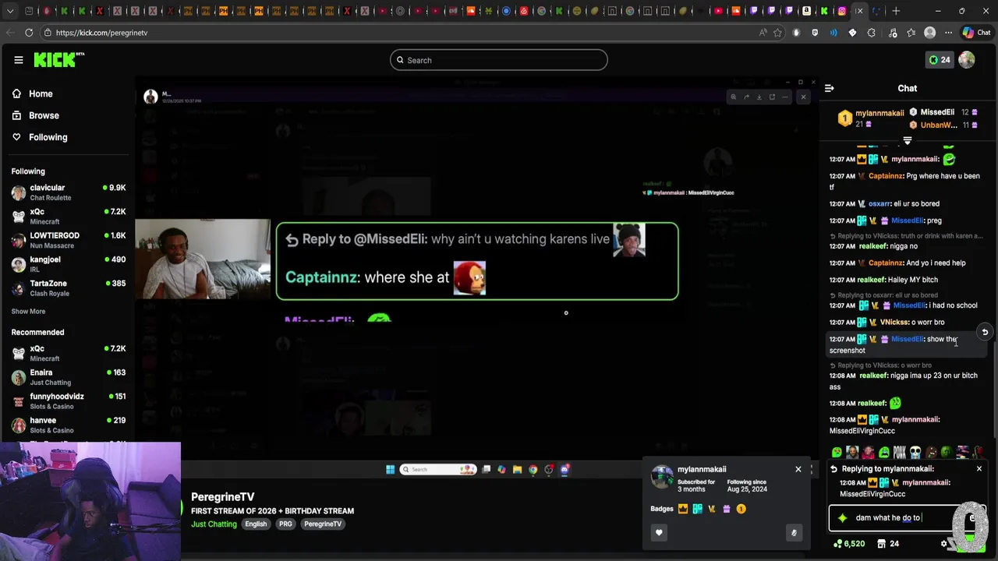The image size is (998, 561).
Task: Open funnyhoodvidz recommended channel
Action: point(69,401)
